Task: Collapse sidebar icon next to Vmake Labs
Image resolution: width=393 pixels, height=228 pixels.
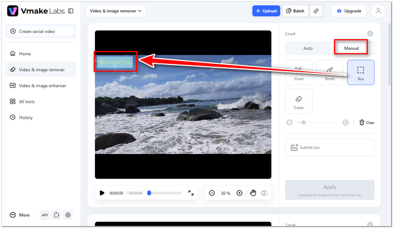Action: point(71,11)
